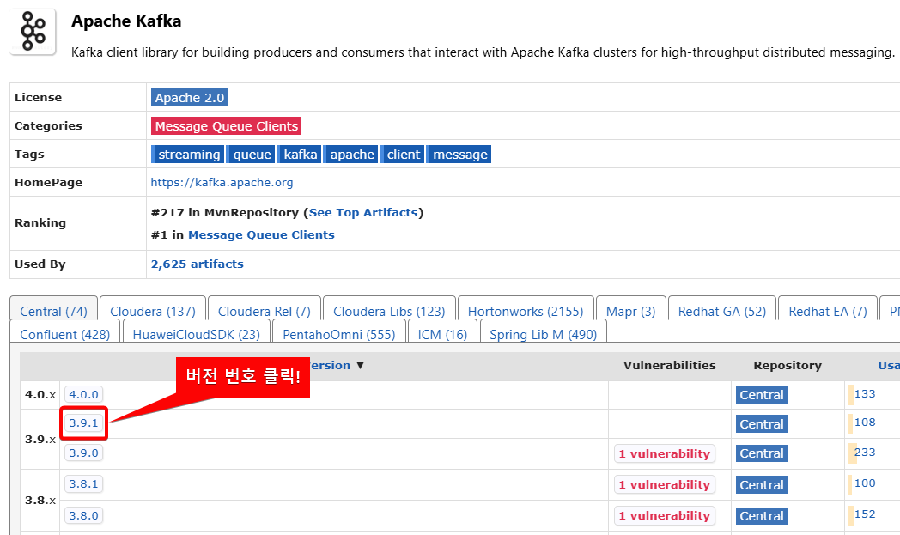
Task: Open version 3.8.0
Action: click(84, 515)
